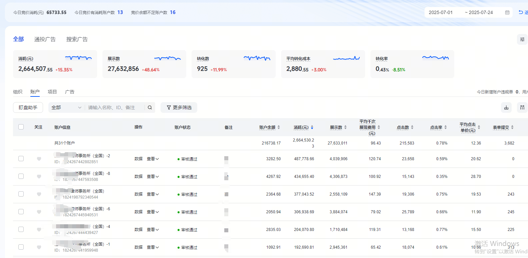
Task: Focus the name, ID, remark search field
Action: 115,107
